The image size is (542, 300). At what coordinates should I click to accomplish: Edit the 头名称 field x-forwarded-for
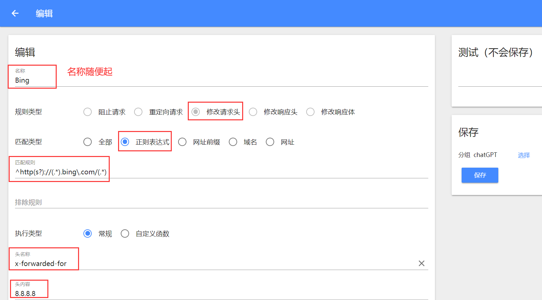215,263
